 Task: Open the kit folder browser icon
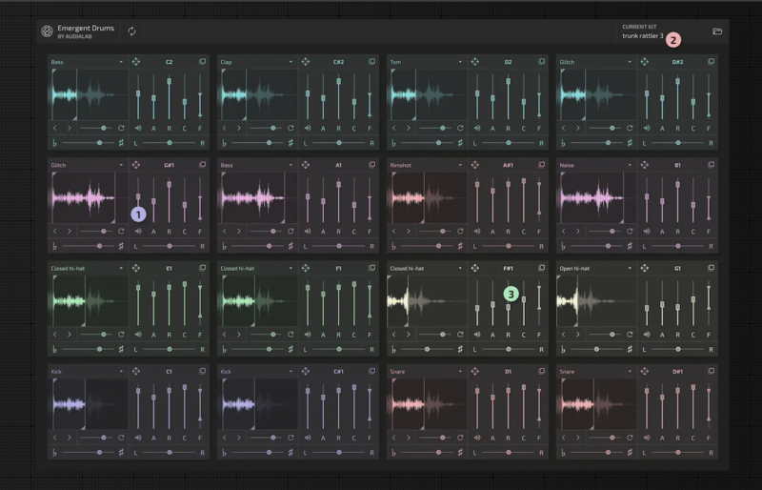tap(717, 31)
